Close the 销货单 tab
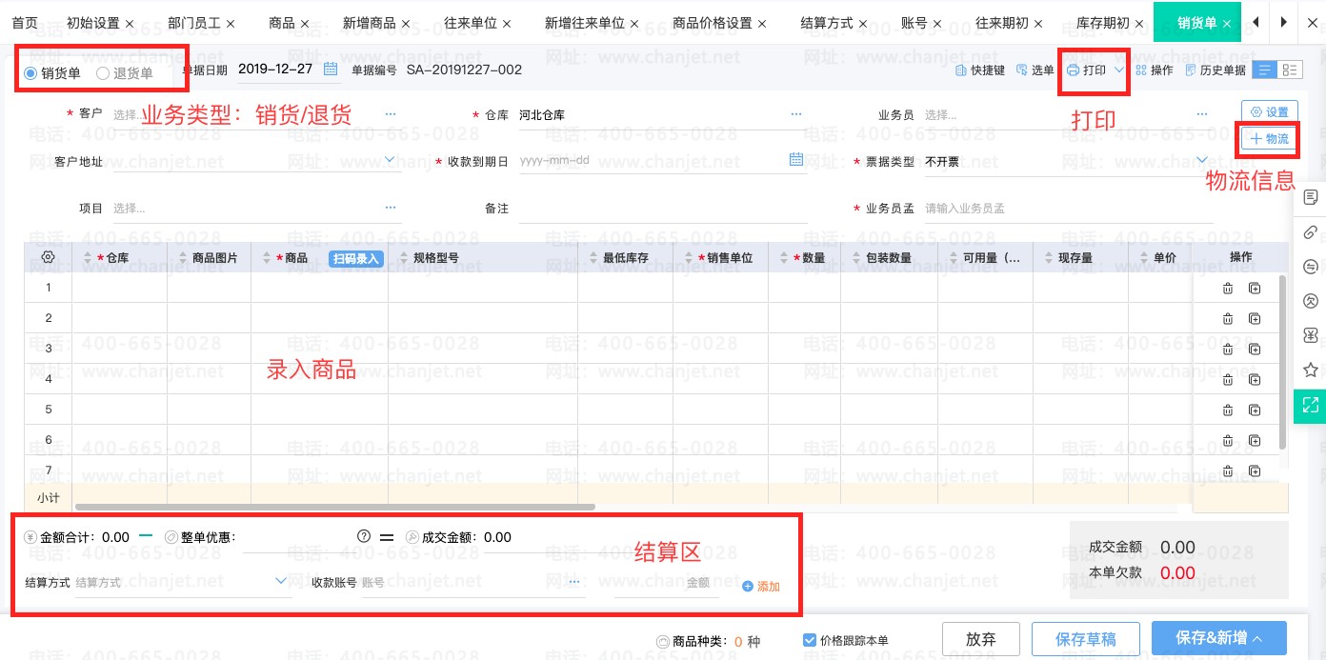The image size is (1326, 660). [1227, 23]
